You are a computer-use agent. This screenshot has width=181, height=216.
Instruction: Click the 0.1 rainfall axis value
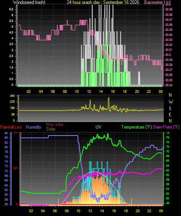(x=15, y=168)
